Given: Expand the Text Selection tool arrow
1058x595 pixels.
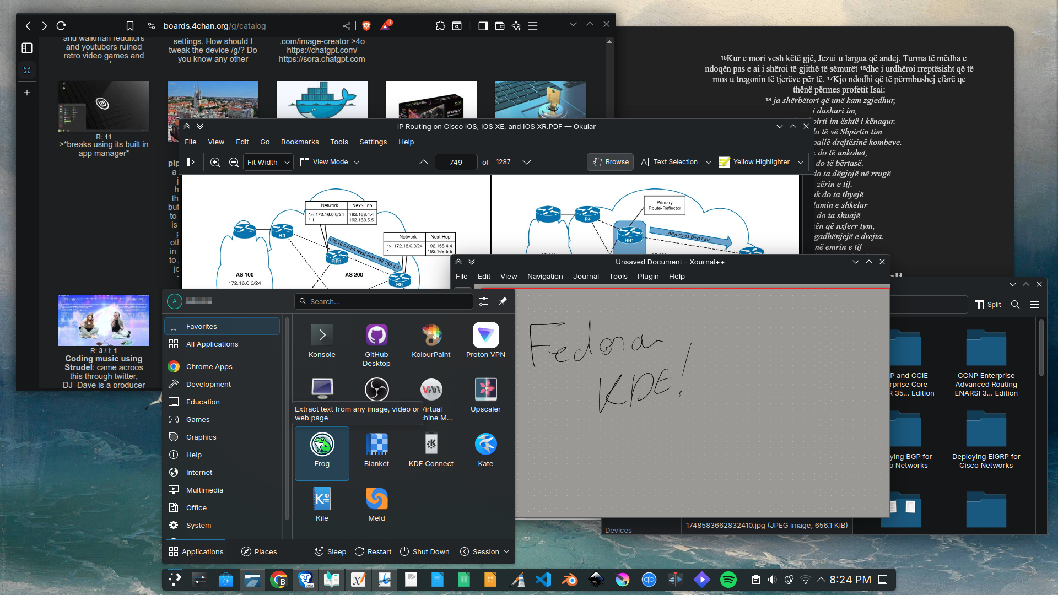Looking at the screenshot, I should [x=709, y=162].
